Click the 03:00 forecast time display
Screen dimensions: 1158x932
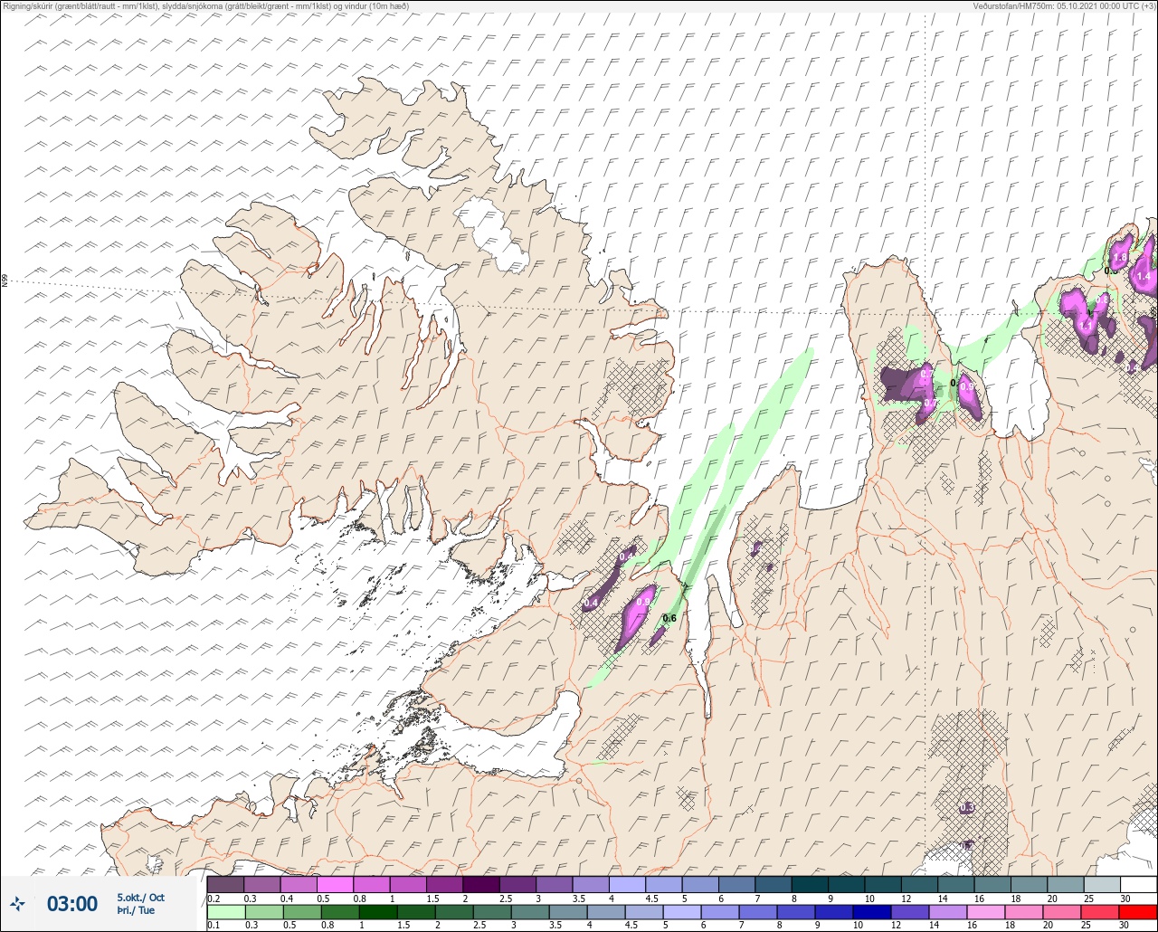click(x=72, y=904)
